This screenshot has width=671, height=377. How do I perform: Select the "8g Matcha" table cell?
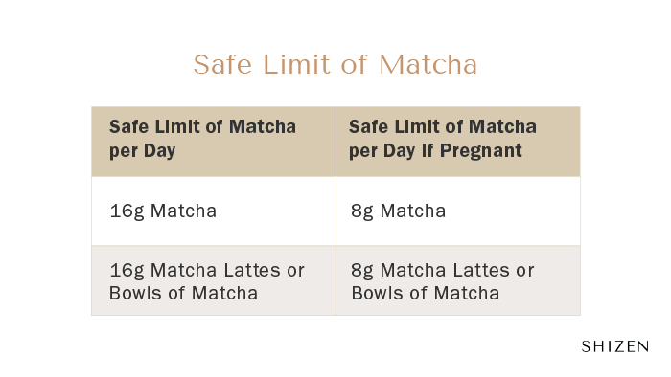[458, 211]
